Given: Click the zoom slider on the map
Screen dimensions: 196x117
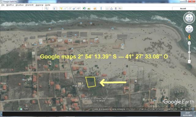Looking at the screenshot, I should click(189, 52).
